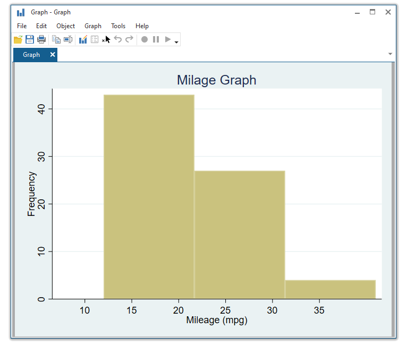The image size is (407, 345).
Task: Redo the last undone change
Action: click(x=129, y=39)
